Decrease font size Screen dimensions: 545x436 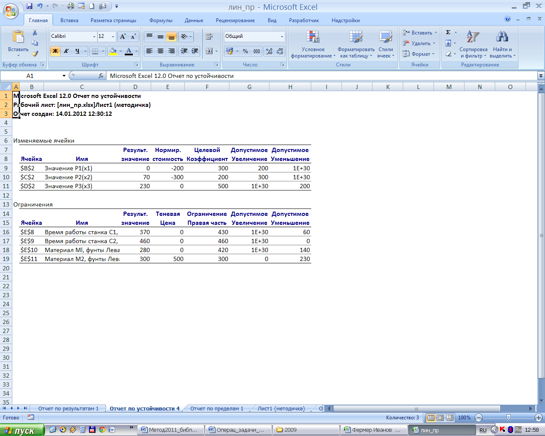[133, 37]
